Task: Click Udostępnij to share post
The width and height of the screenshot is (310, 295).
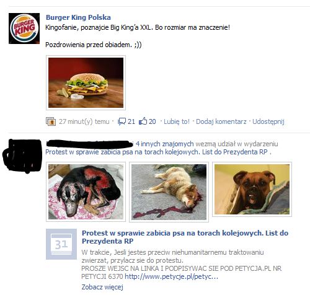Action: click(268, 121)
